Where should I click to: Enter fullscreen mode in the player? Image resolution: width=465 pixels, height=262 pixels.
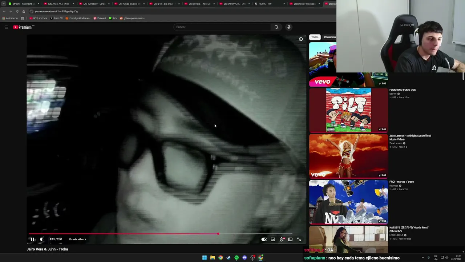tap(299, 239)
